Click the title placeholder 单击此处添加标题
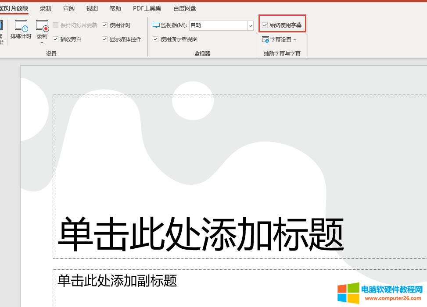This screenshot has height=307, width=427. click(201, 234)
